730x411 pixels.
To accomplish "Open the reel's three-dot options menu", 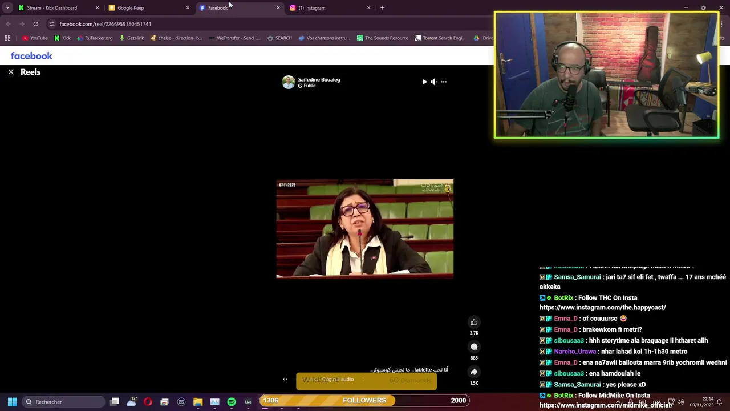I will (x=444, y=82).
